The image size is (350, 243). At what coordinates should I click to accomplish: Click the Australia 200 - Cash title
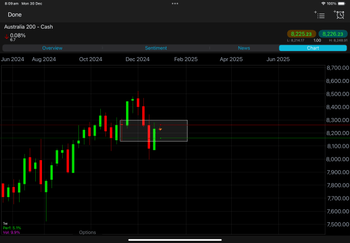tap(29, 27)
